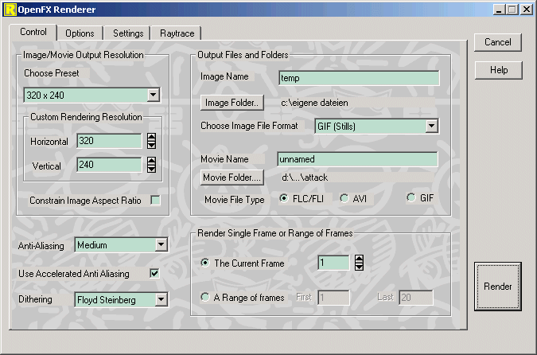
Task: Toggle Constrain Image Aspect Ratio checkbox
Action: click(x=155, y=200)
